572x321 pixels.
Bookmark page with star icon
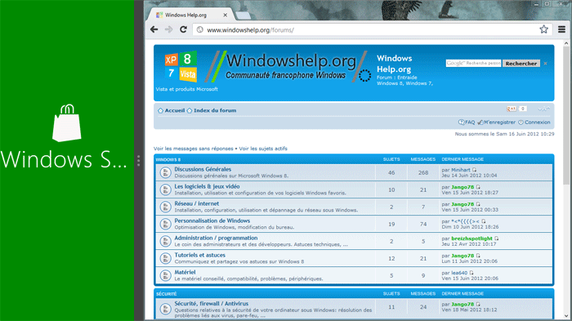pyautogui.click(x=544, y=29)
